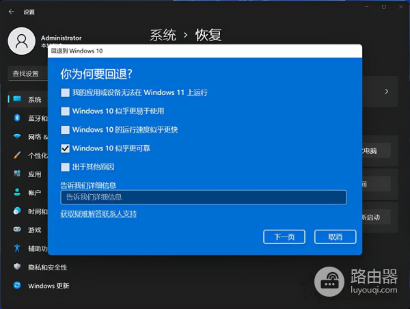
Task: Uncheck 'Windows 10 似乎更可靠' checkbox
Action: (65, 148)
